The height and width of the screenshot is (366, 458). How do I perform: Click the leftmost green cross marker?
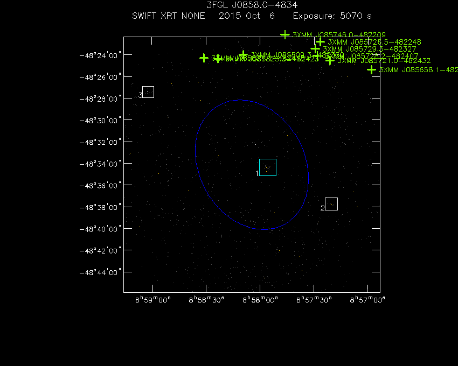coord(204,58)
